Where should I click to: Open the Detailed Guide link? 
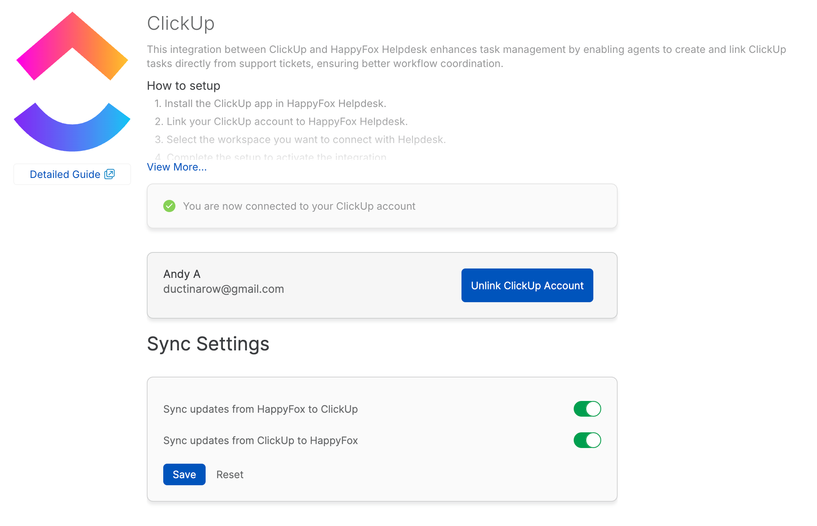pyautogui.click(x=65, y=174)
